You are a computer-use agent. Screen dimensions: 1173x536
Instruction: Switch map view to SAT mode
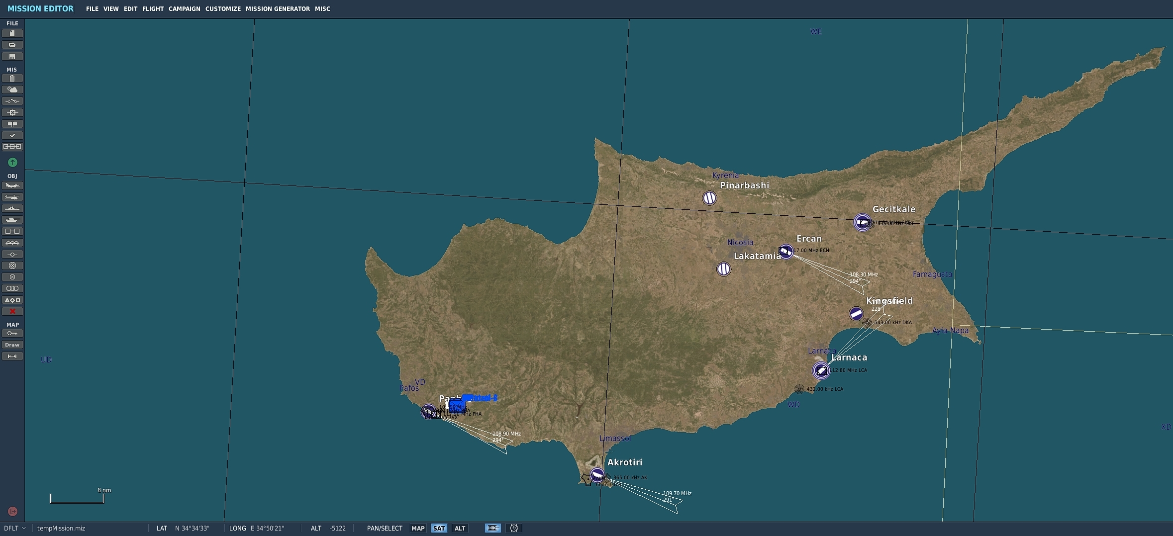click(438, 528)
